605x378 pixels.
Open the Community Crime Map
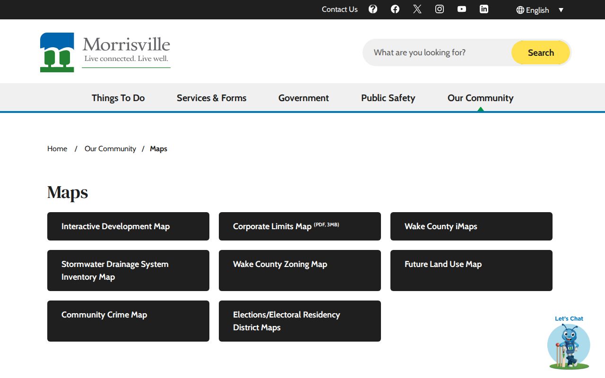128,321
